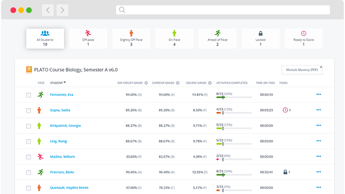This screenshot has height=194, width=345.
Task: Click the Course Grade help icon
Action: point(211,83)
